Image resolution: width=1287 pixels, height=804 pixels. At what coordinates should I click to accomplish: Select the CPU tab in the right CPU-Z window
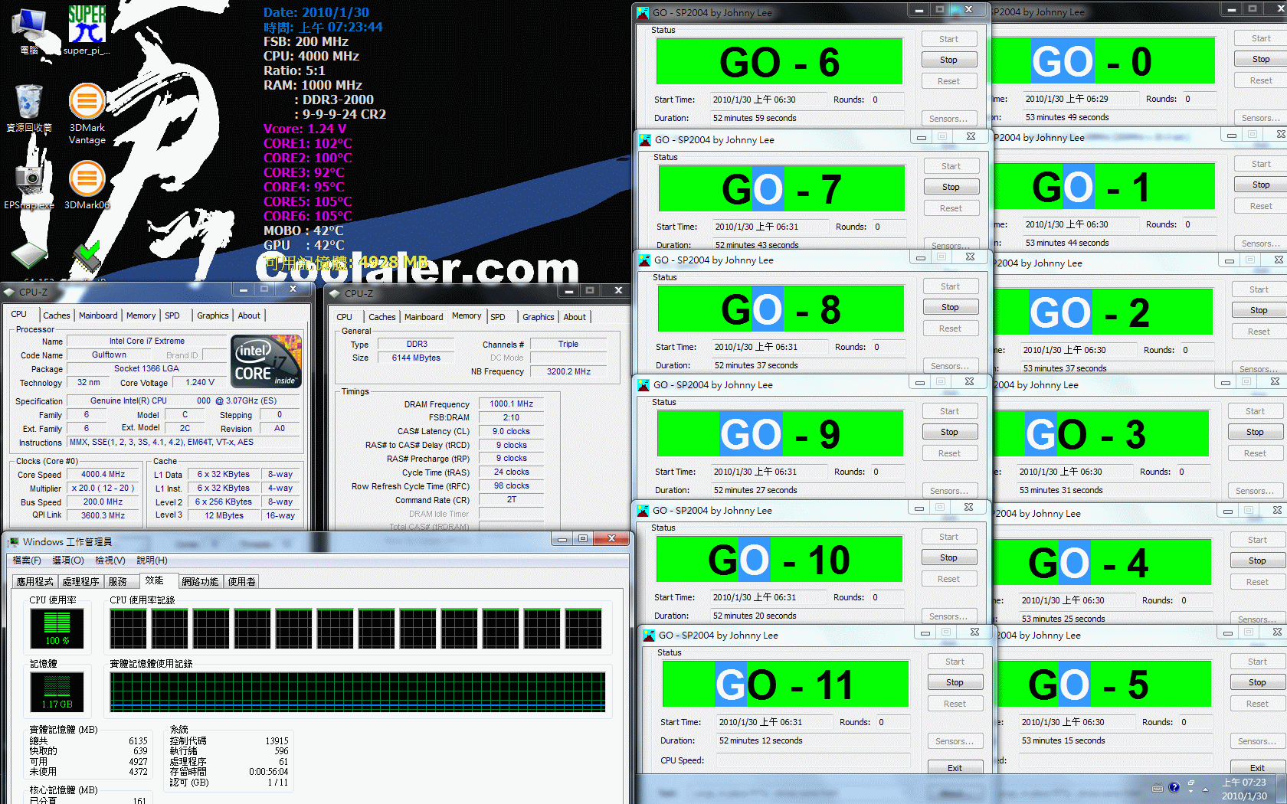(345, 317)
